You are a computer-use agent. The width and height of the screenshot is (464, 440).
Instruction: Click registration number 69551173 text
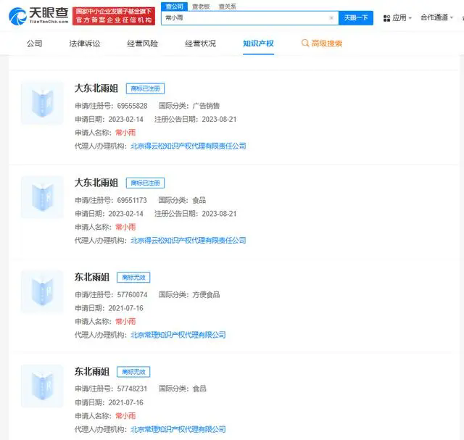click(x=132, y=200)
